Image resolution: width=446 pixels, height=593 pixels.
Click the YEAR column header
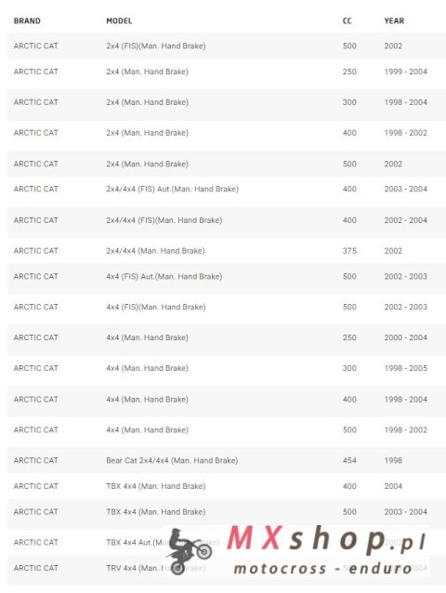pos(394,20)
